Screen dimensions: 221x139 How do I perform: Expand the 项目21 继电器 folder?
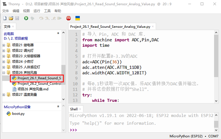(x=4, y=45)
